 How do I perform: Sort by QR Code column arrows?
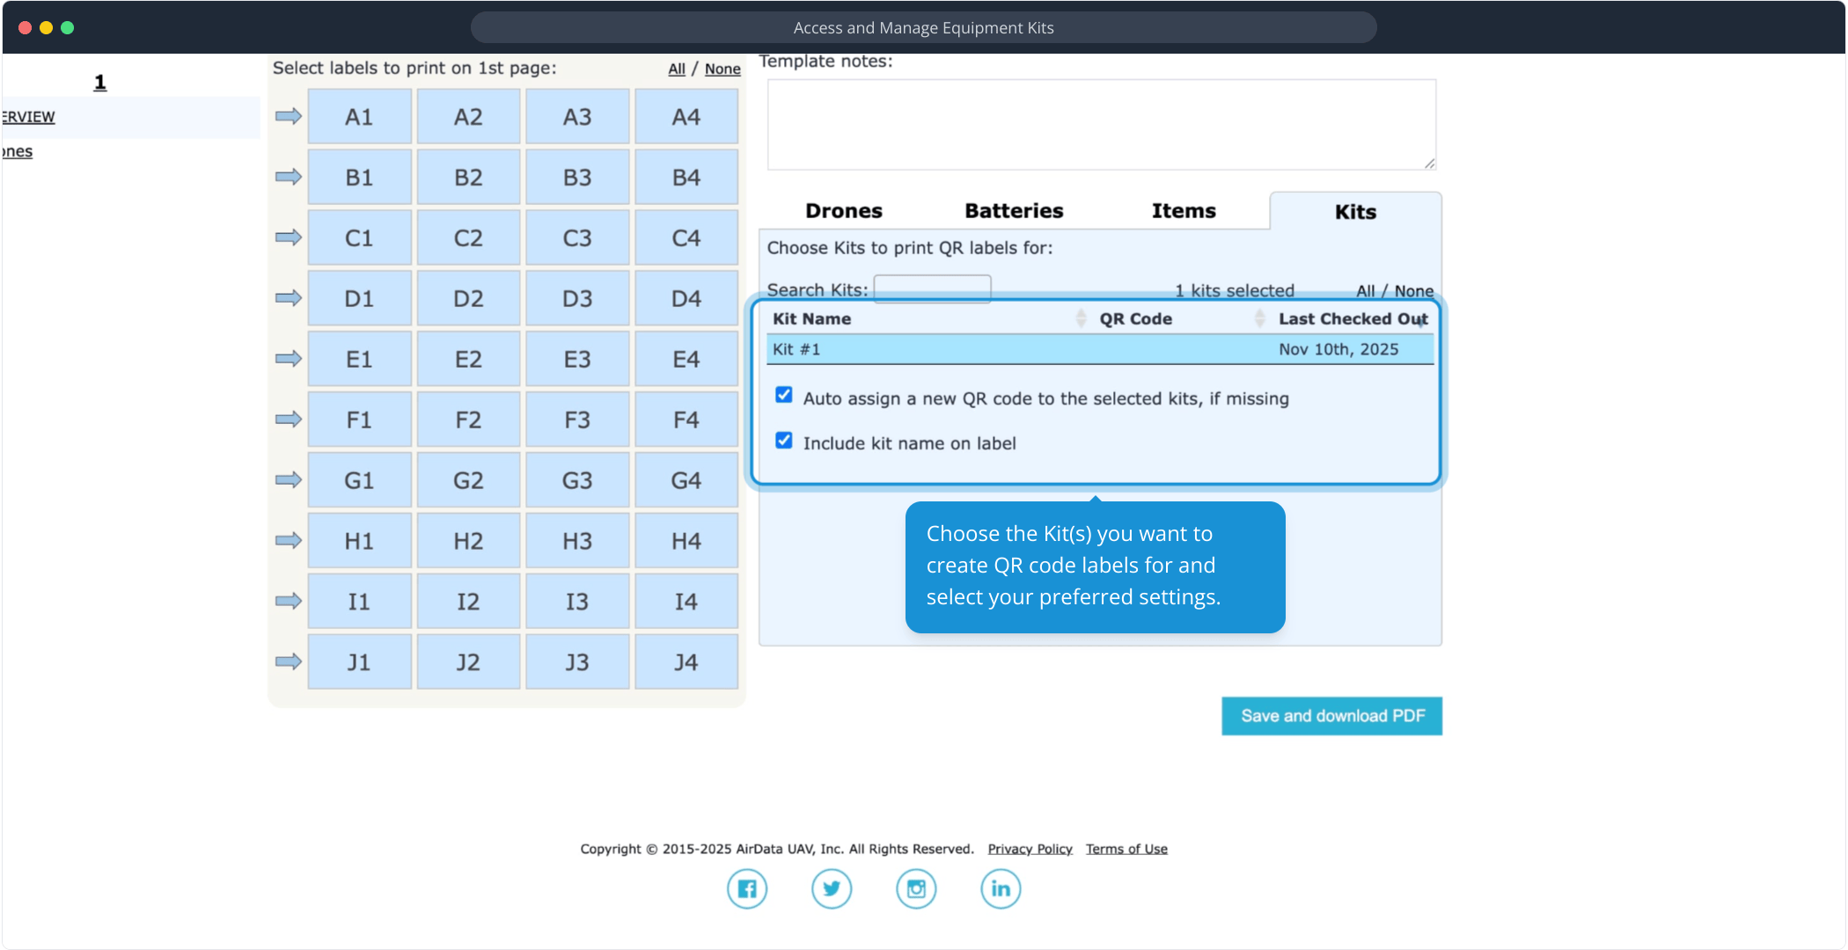tap(1259, 318)
